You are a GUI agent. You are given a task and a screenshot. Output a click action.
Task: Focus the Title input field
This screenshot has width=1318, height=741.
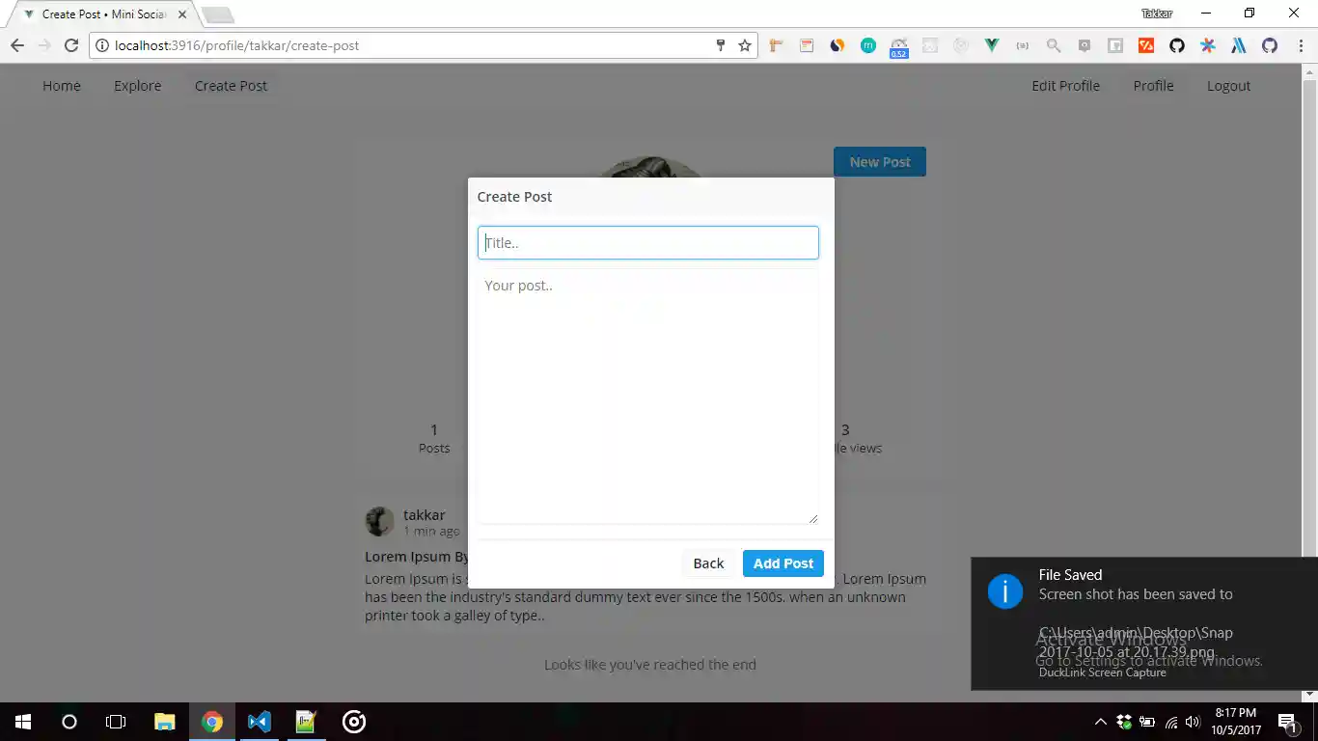(x=647, y=242)
